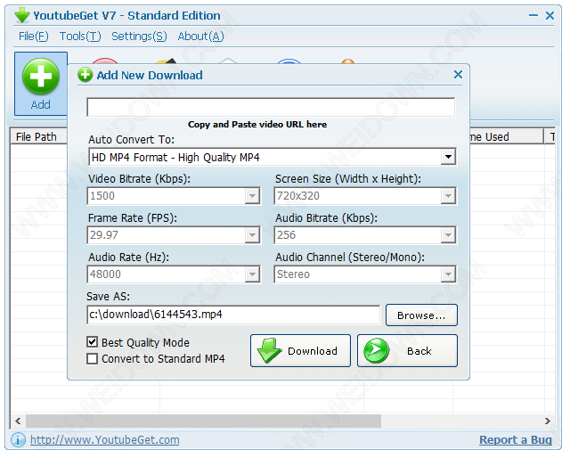Click the Report a Bug link
This screenshot has height=450, width=562.
pyautogui.click(x=516, y=440)
